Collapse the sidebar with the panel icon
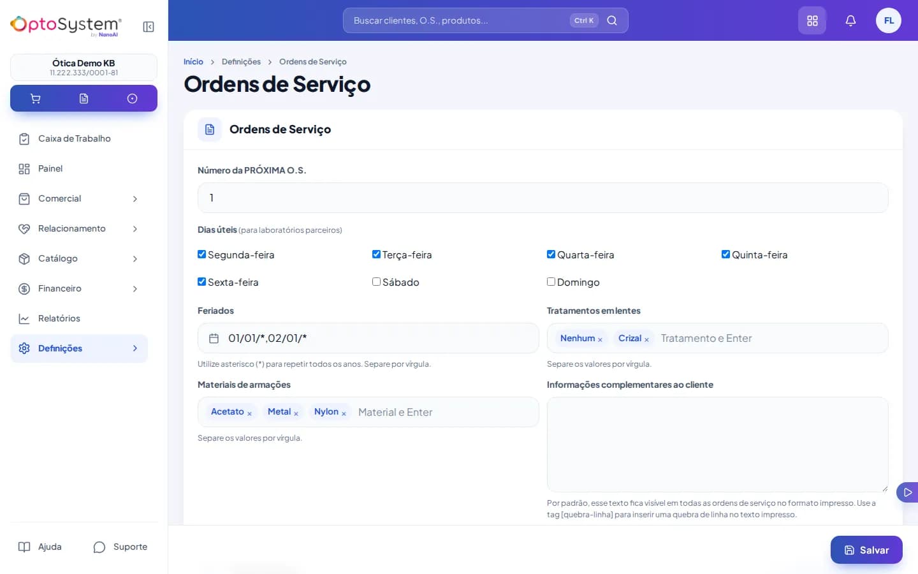The height and width of the screenshot is (574, 918). (149, 27)
